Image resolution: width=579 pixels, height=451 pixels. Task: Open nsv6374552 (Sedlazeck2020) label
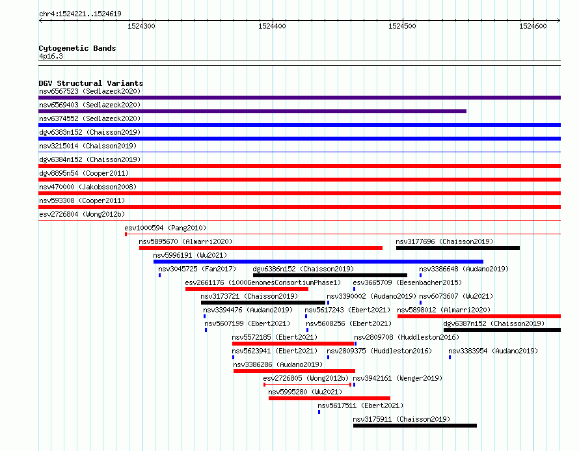click(x=90, y=118)
